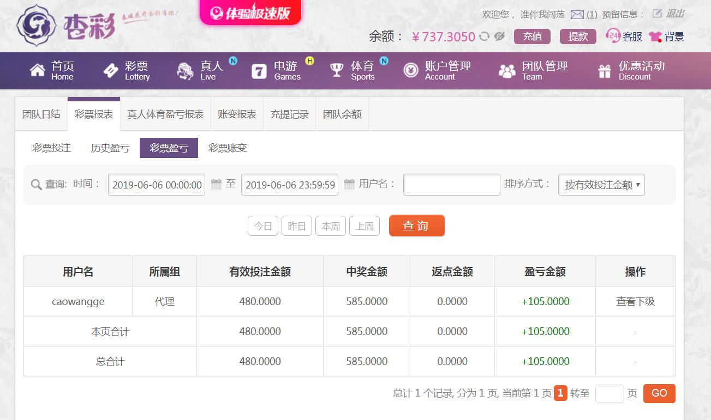Open 优惠活动 Discount gift icon

pos(605,71)
